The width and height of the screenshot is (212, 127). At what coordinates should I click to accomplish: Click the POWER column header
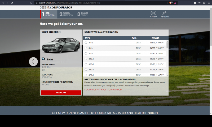tap(156, 38)
